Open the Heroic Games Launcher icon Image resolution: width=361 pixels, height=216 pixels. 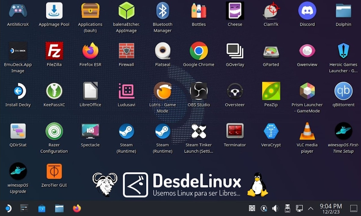343,51
